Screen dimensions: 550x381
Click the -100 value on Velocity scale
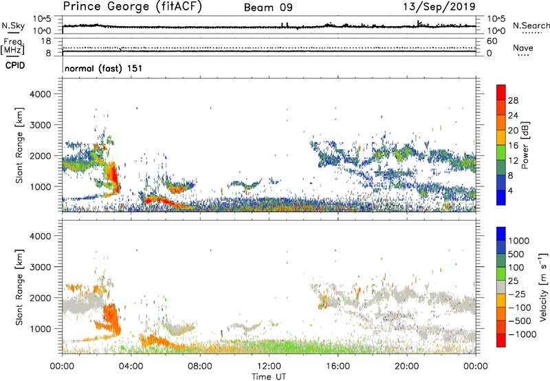[x=520, y=307]
